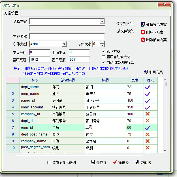The height and width of the screenshot is (177, 177).
Task: Click the 取消 cancel exit icon
Action: tap(137, 162)
